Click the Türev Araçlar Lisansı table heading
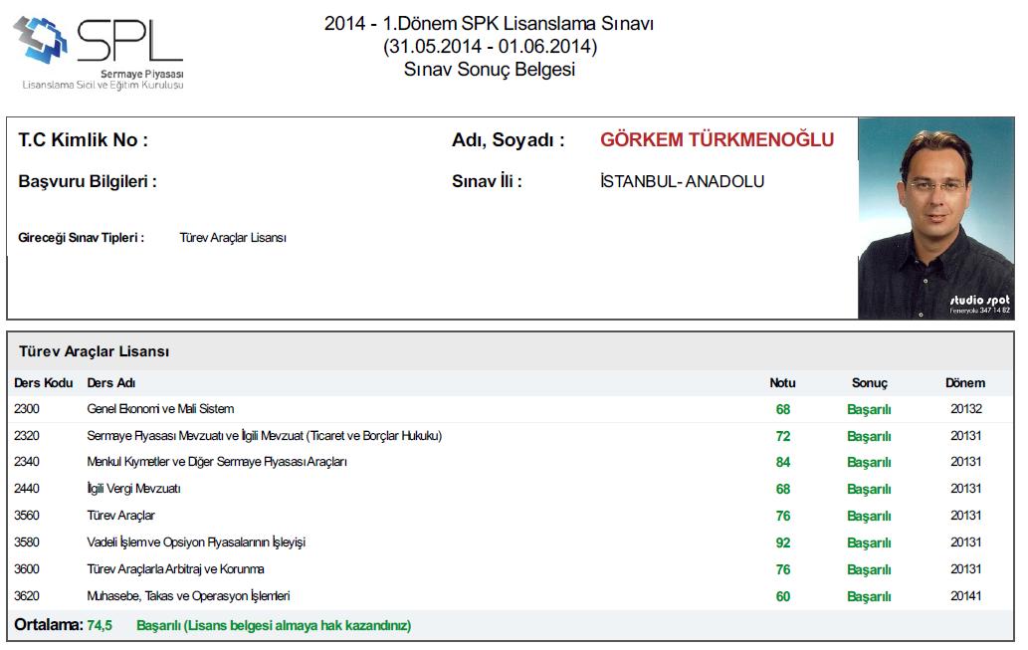 (94, 351)
